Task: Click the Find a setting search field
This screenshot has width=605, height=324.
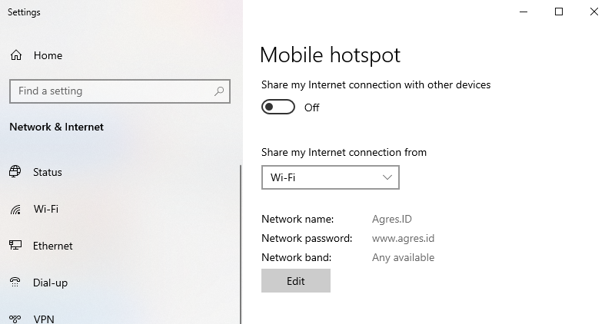Action: (x=120, y=91)
